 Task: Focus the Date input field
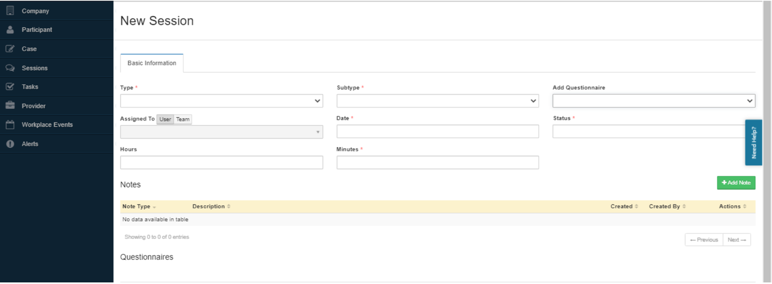437,131
